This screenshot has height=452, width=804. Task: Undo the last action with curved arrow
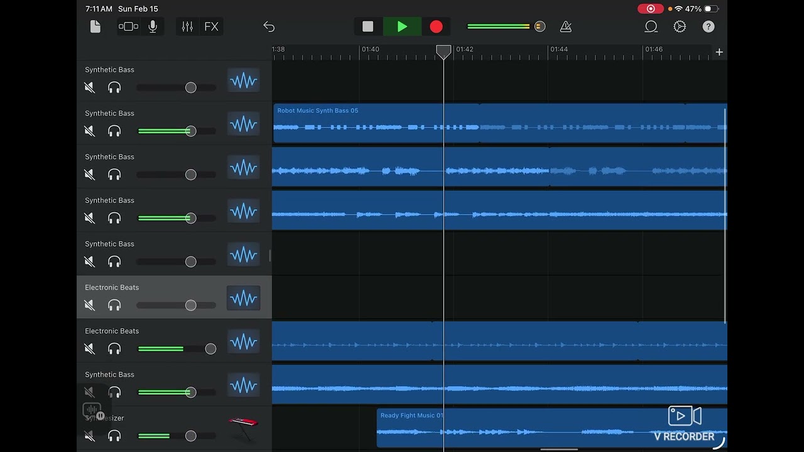(269, 26)
